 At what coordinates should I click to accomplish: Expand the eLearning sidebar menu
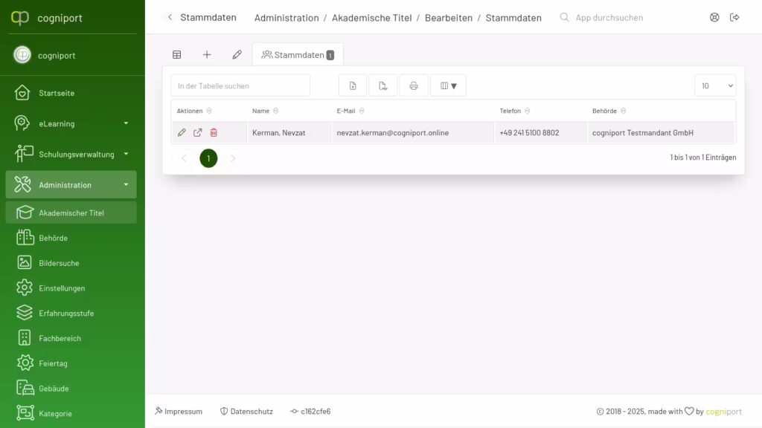coord(71,123)
